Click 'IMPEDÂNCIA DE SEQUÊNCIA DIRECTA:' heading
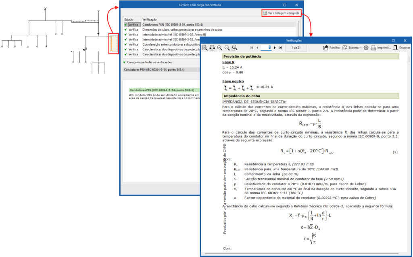Viewport: 413px width, 257px height. pos(254,102)
